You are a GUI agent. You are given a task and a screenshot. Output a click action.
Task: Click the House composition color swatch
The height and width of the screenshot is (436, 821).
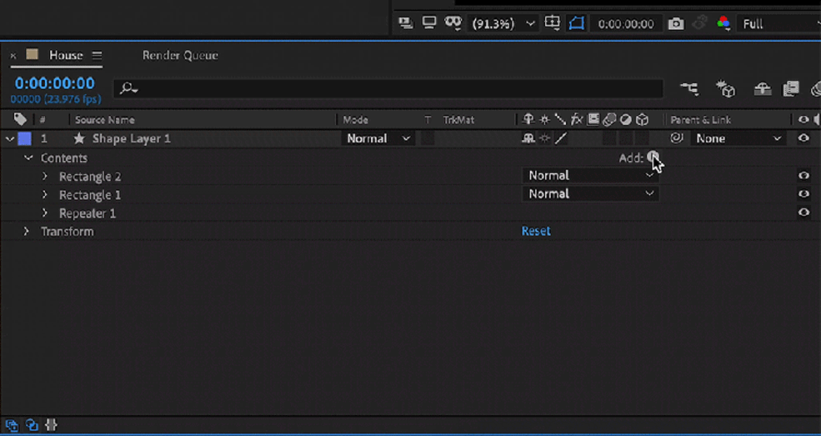[x=32, y=54]
